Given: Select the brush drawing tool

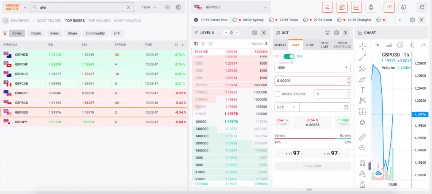Looking at the screenshot, I should [362, 79].
